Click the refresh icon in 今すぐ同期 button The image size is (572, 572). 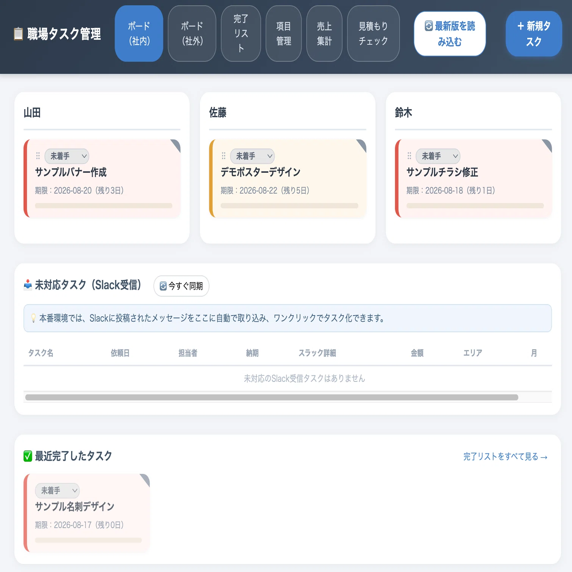(163, 286)
